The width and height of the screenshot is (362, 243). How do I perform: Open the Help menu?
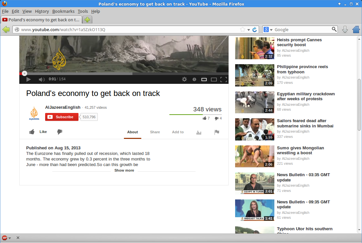point(95,11)
